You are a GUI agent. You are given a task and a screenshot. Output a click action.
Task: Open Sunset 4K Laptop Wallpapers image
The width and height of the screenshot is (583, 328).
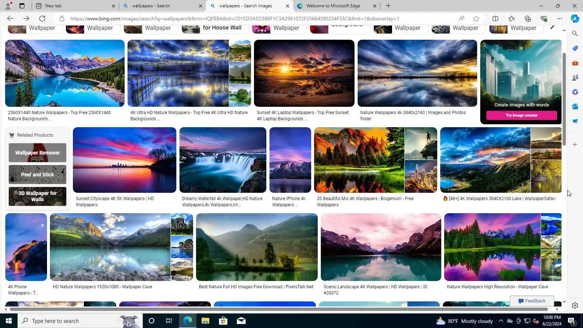(304, 73)
